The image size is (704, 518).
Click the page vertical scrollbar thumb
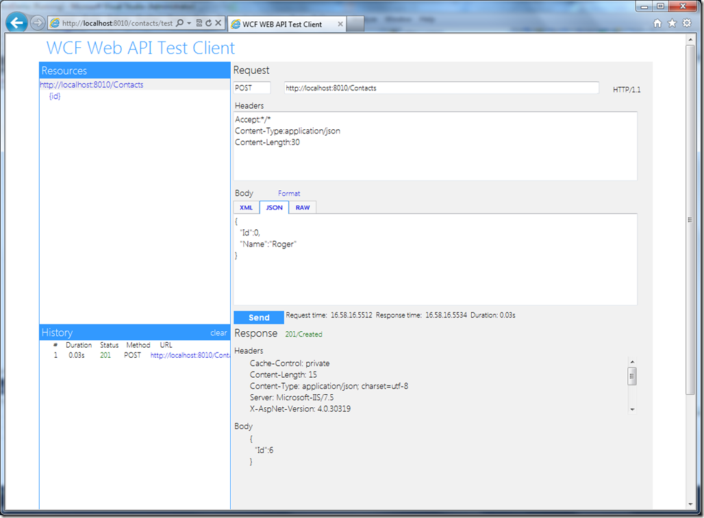click(x=690, y=220)
